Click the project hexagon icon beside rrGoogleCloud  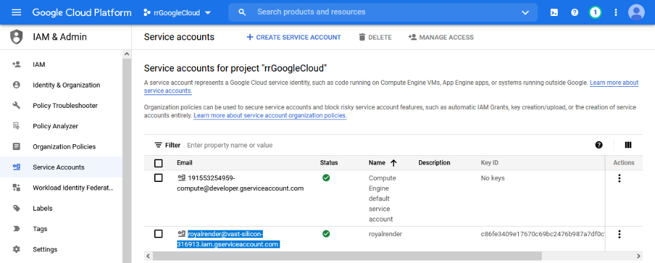click(146, 13)
